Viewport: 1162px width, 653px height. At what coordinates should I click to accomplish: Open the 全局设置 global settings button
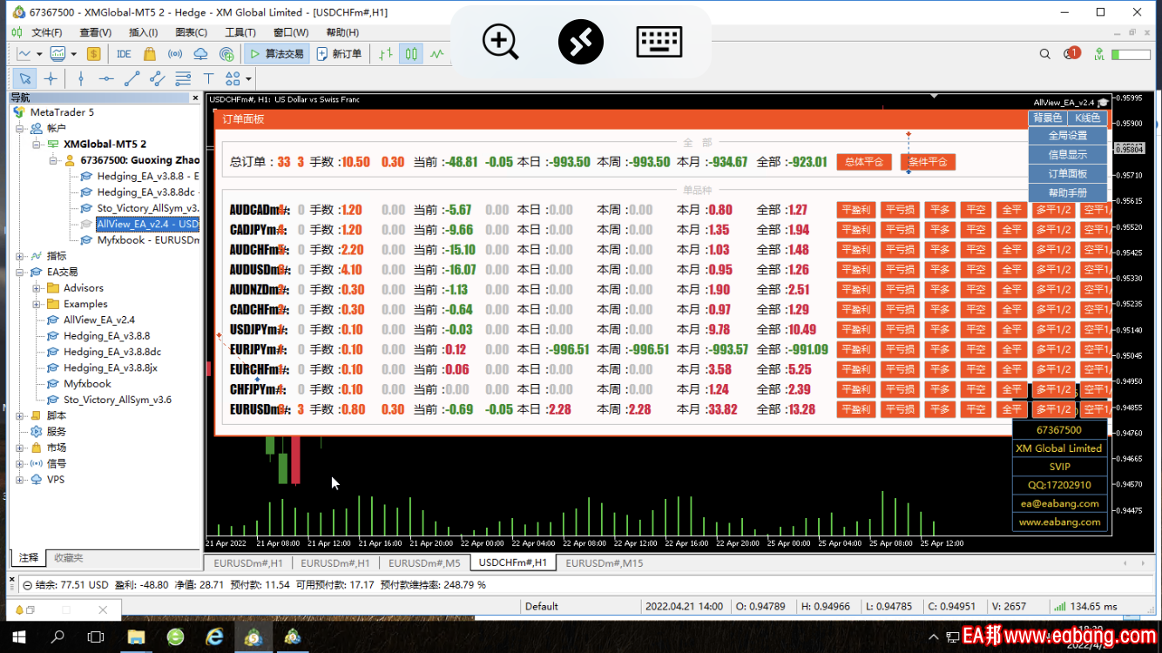[1068, 136]
